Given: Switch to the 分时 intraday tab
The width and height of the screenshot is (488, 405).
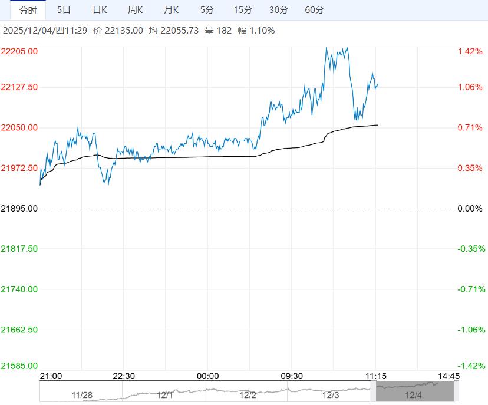Looking at the screenshot, I should point(28,10).
